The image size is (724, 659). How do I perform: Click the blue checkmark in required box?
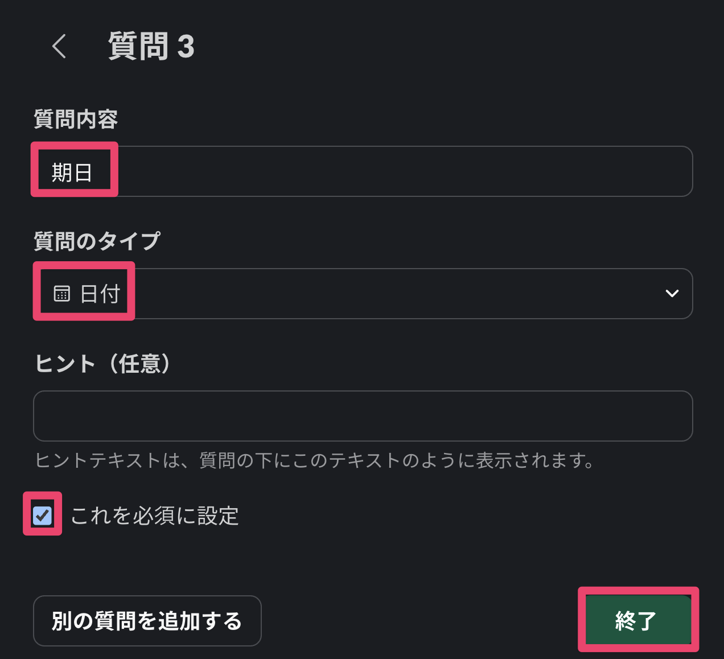click(x=42, y=515)
